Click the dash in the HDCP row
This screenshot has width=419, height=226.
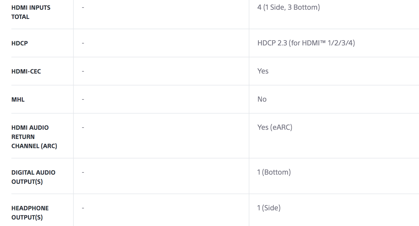click(x=83, y=43)
